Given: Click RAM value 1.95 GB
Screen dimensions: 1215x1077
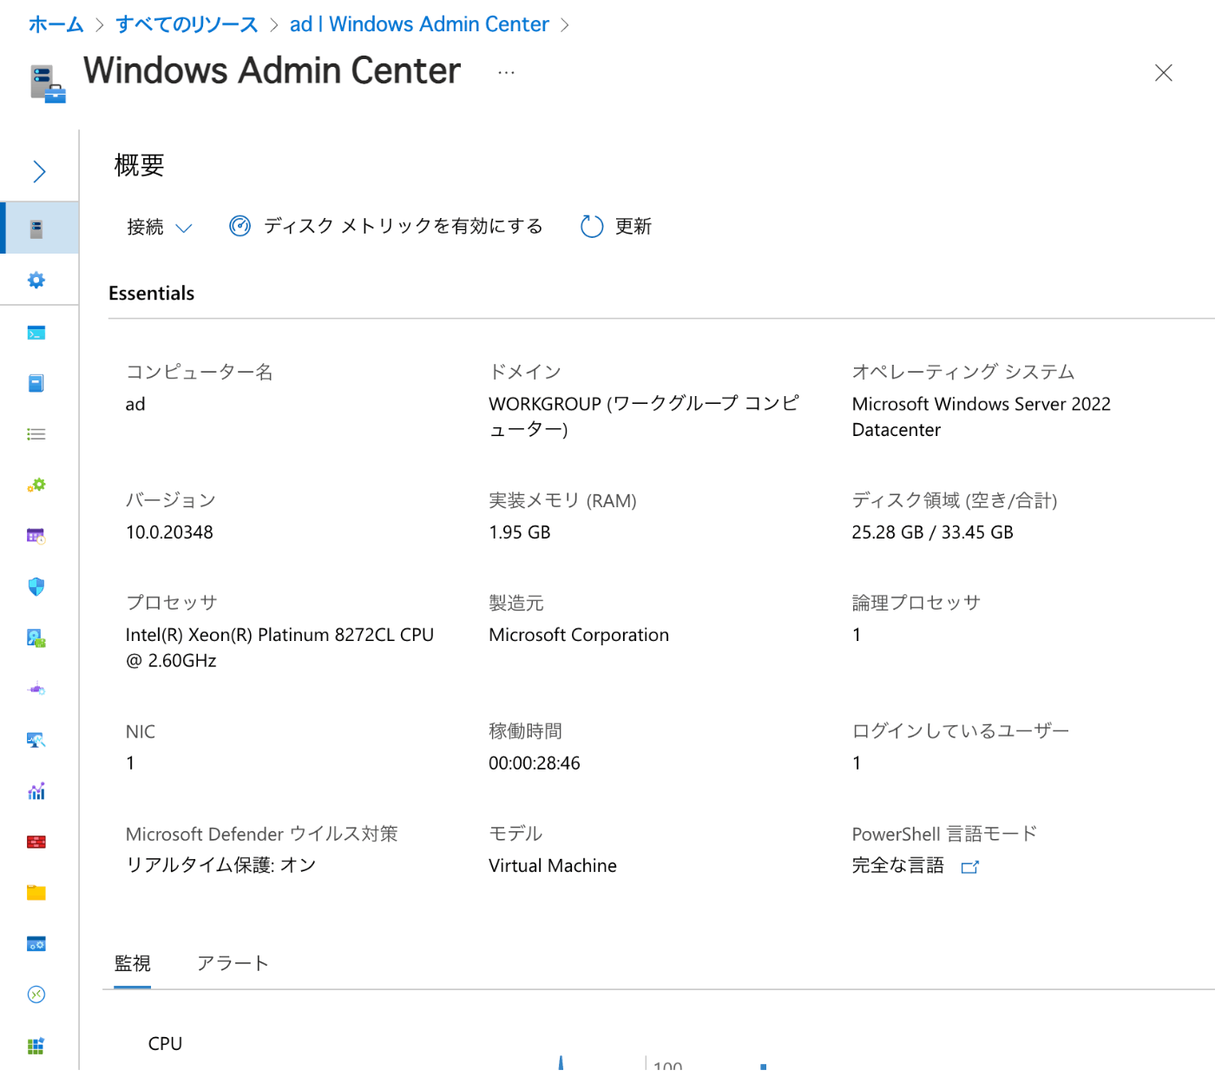Looking at the screenshot, I should (x=520, y=532).
